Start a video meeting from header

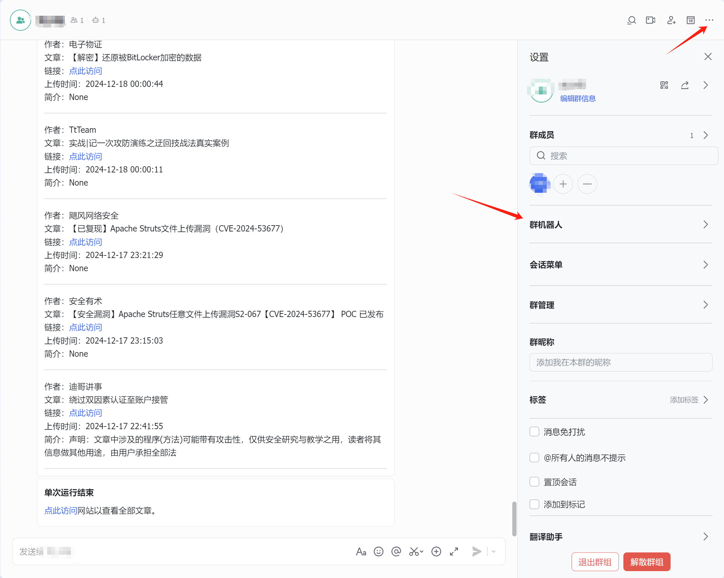(x=651, y=20)
